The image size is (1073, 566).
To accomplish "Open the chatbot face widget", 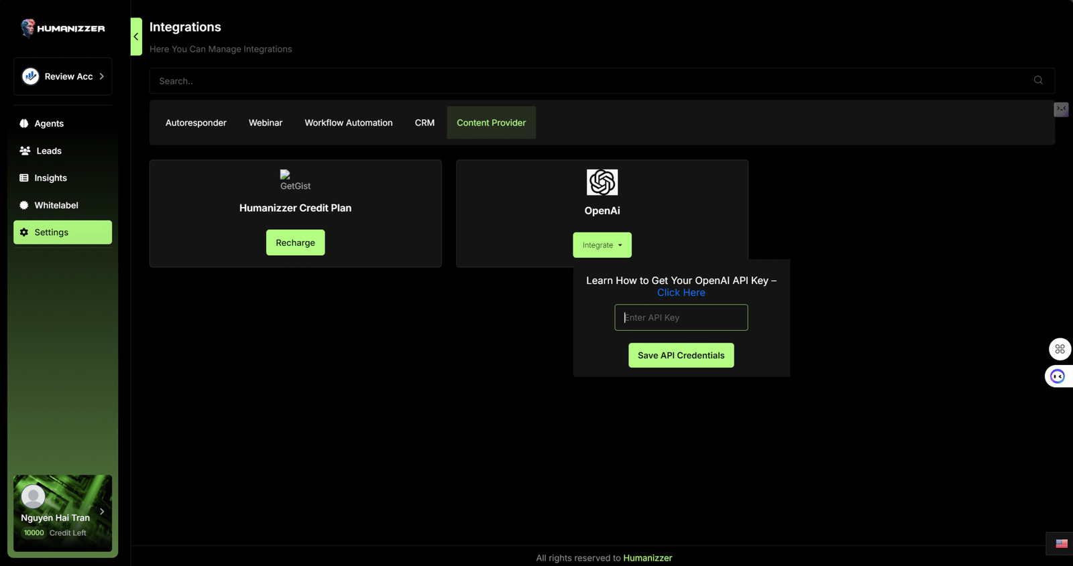I will 1058,376.
